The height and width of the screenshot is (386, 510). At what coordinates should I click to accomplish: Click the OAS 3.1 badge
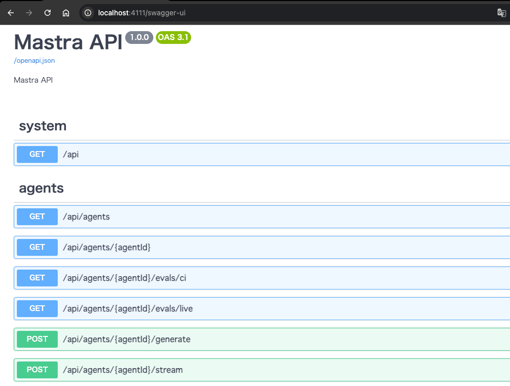(x=173, y=37)
